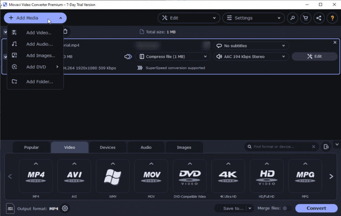Choose the MOV video format tile
341x216 pixels.
(151, 176)
